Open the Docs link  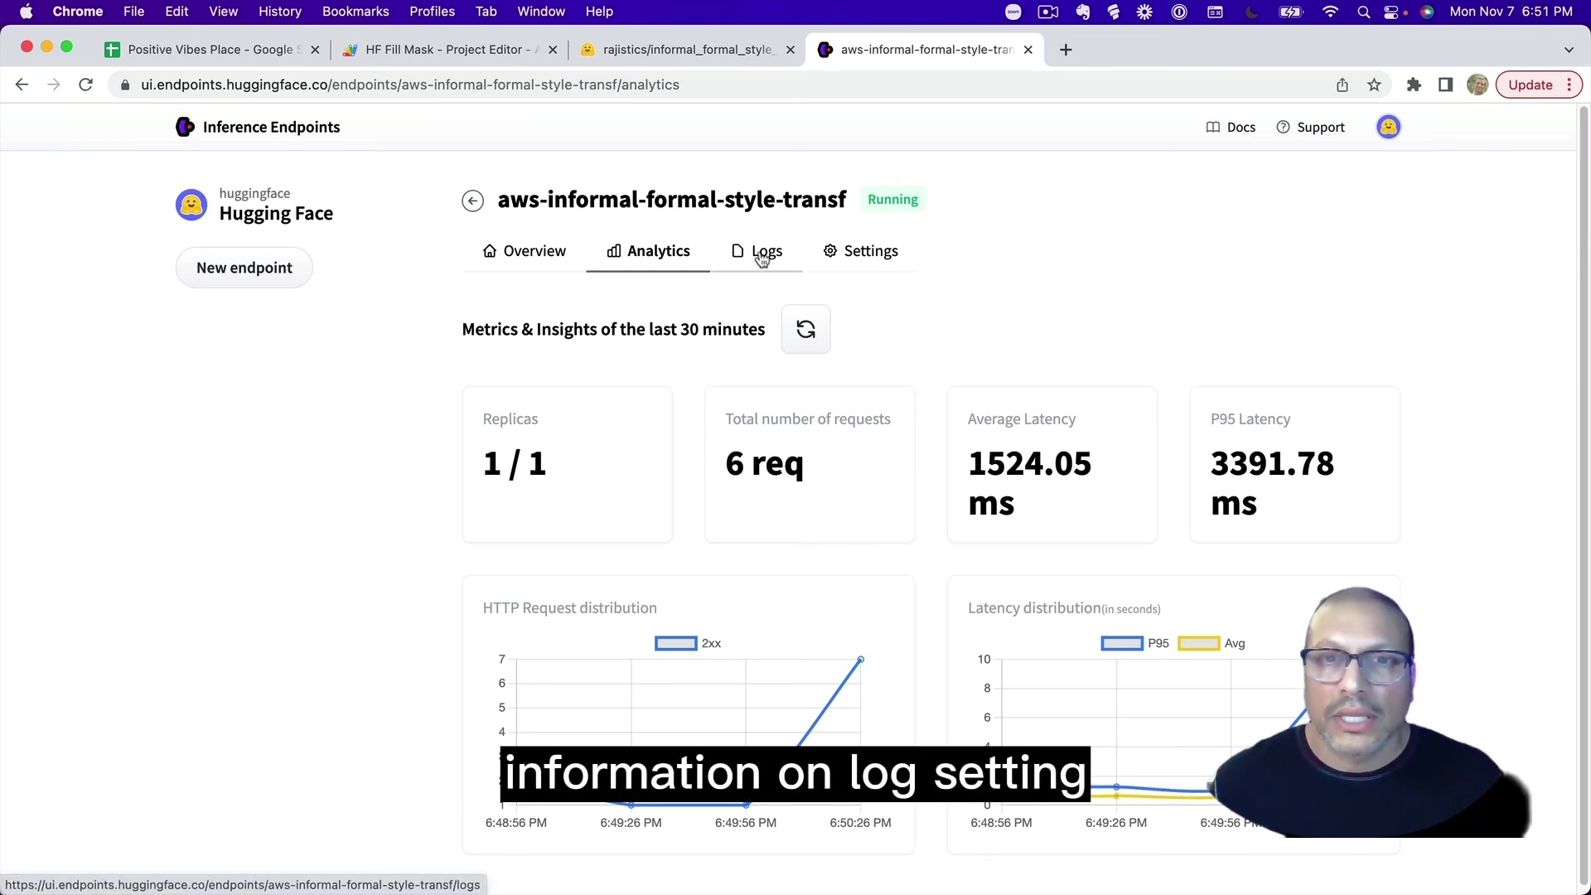coord(1231,127)
